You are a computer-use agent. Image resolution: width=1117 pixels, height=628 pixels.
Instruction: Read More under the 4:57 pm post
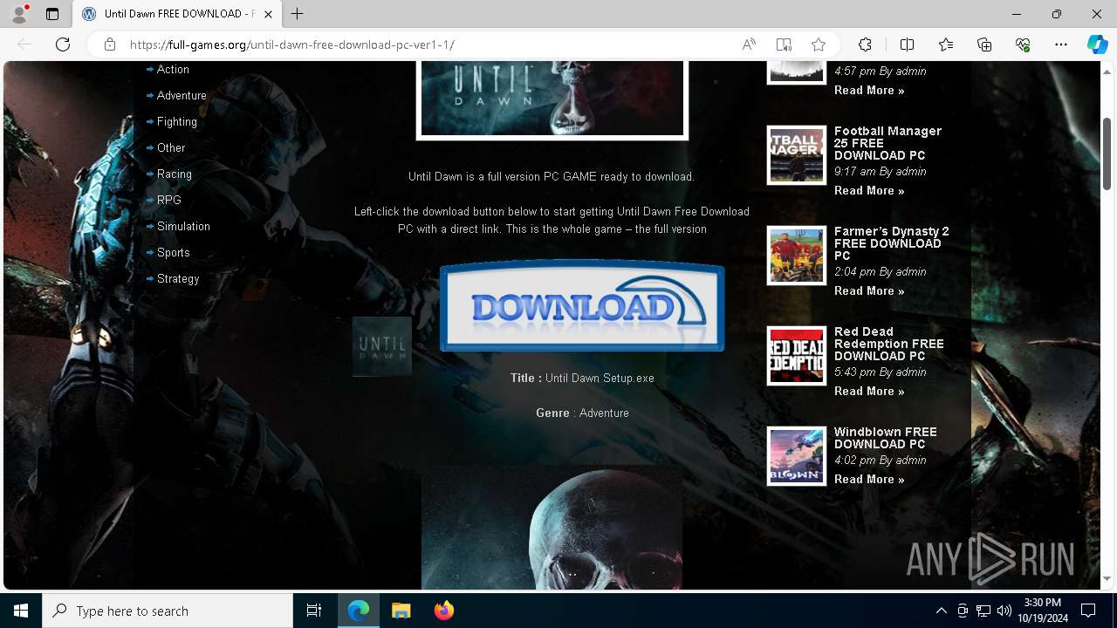pyautogui.click(x=869, y=90)
